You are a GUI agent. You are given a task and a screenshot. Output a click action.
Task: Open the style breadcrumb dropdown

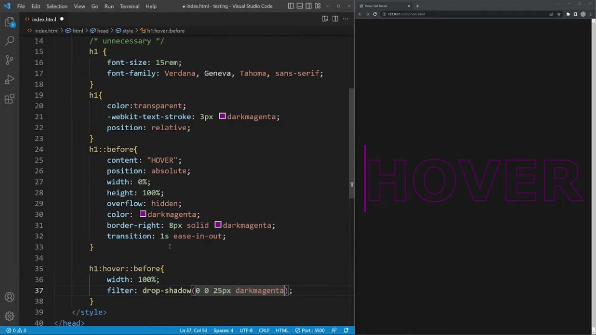127,31
